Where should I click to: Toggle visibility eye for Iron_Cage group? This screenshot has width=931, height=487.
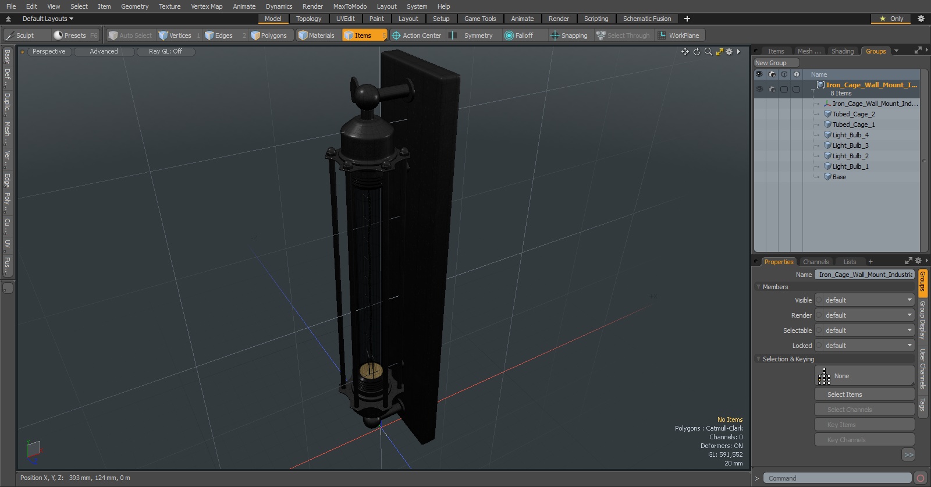pos(759,89)
